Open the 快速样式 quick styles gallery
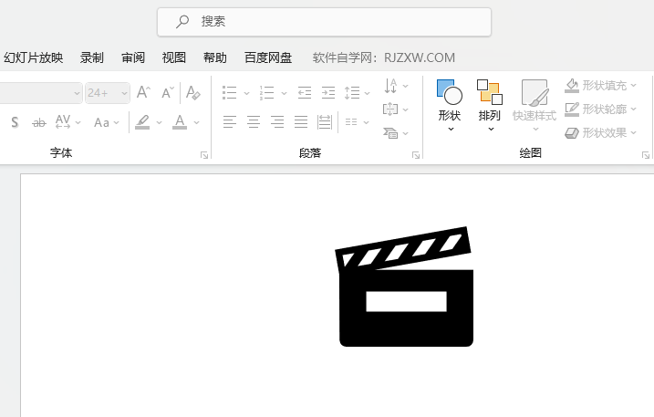This screenshot has height=417, width=654. coord(535,106)
